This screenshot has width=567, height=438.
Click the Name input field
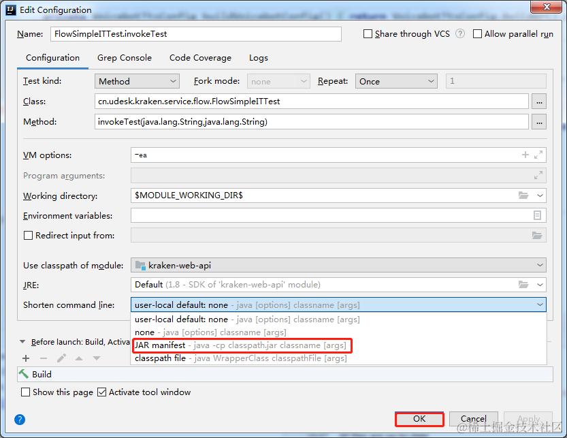tap(195, 34)
